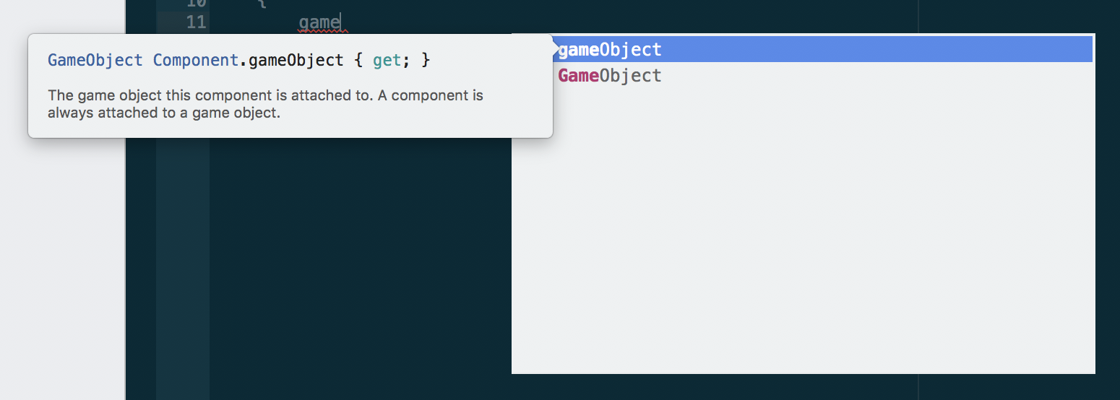Choose the GameObject class completion item

[x=824, y=75]
